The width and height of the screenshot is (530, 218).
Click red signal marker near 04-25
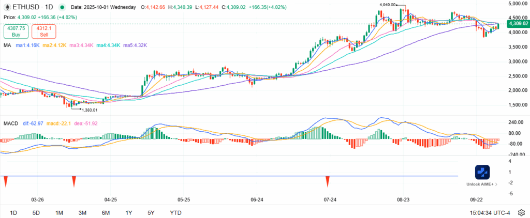[x=74, y=181]
